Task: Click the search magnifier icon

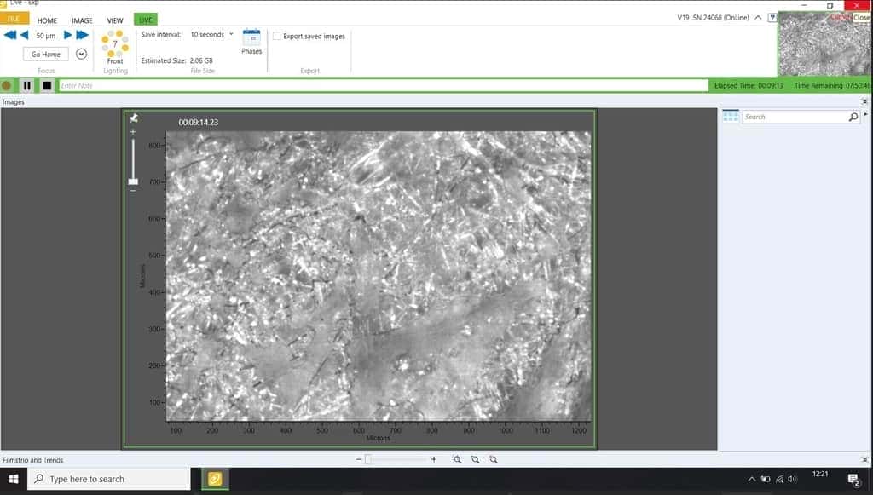Action: pyautogui.click(x=853, y=117)
